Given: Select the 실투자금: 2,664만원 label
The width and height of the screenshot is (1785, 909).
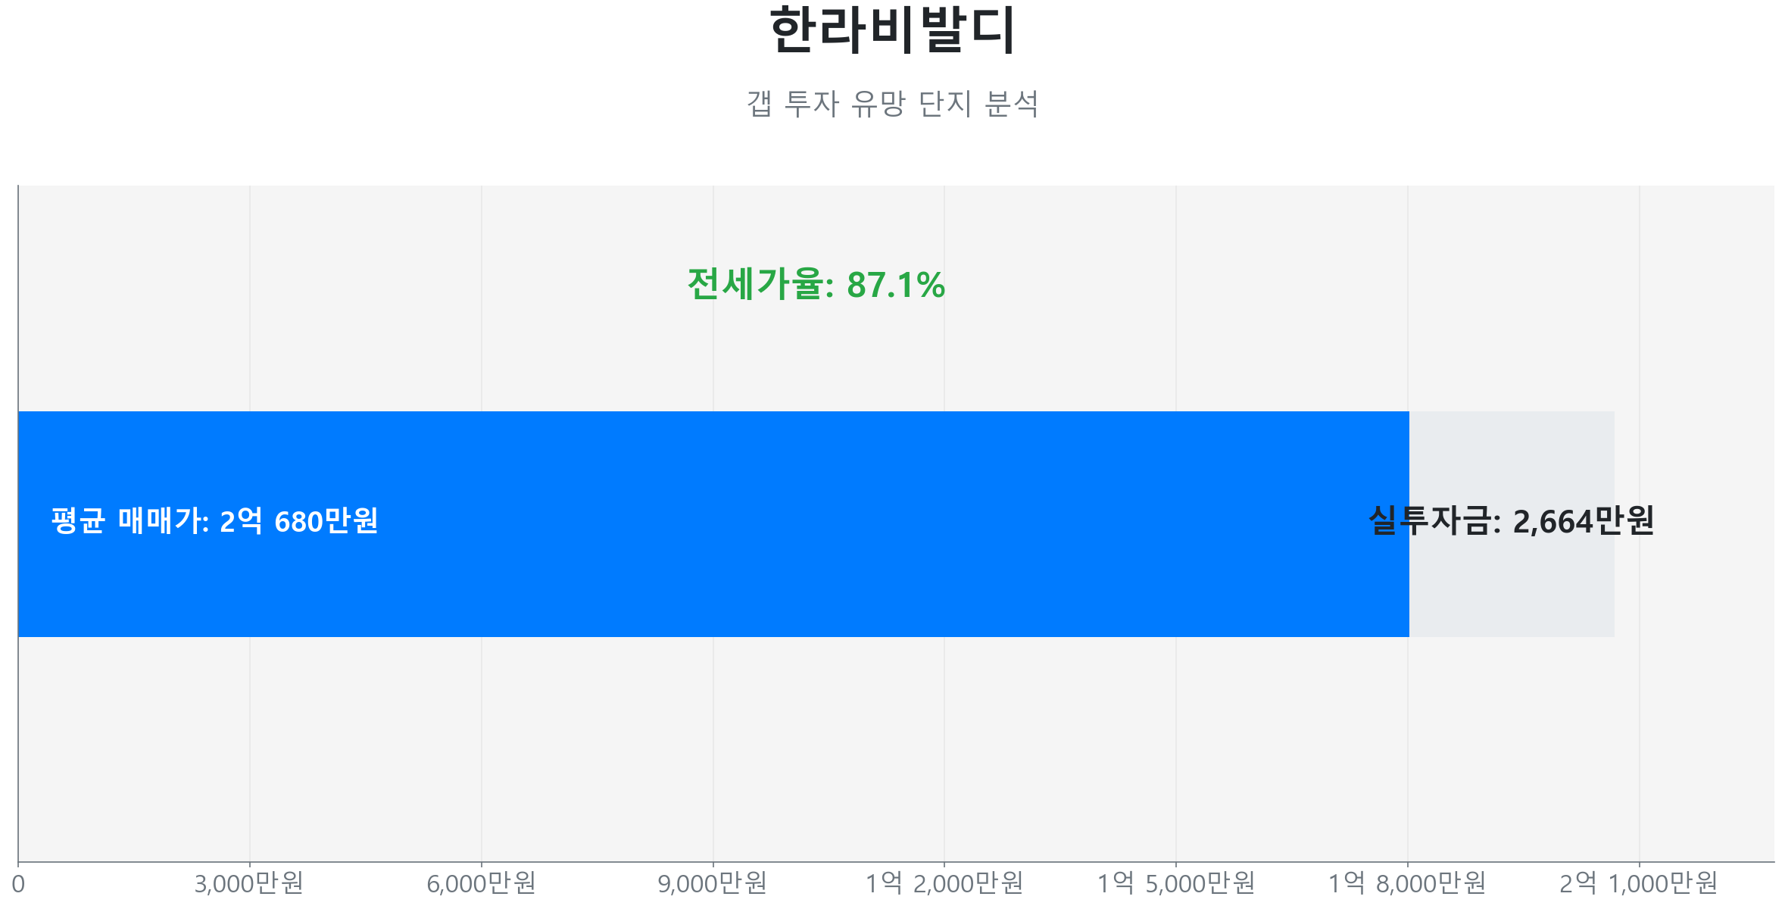Looking at the screenshot, I should 1511,521.
